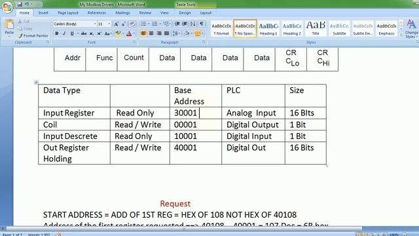Viewport: 419px width, 236px height.
Task: Click the Input Register cell
Action: click(x=74, y=113)
